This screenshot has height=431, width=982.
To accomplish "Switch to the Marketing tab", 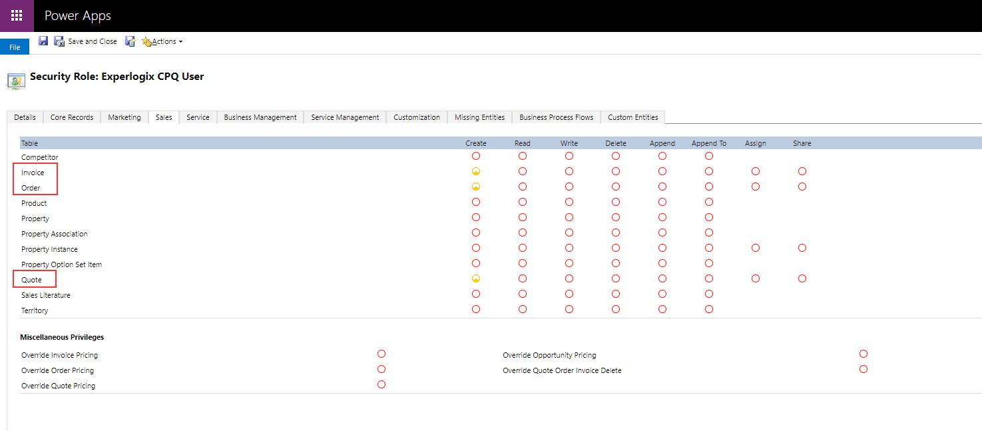I will [x=124, y=117].
